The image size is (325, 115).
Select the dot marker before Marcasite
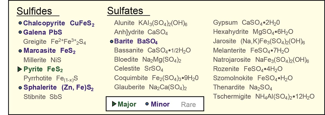(x=20, y=51)
